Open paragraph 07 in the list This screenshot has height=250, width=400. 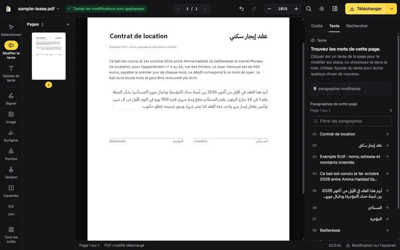pyautogui.click(x=351, y=219)
